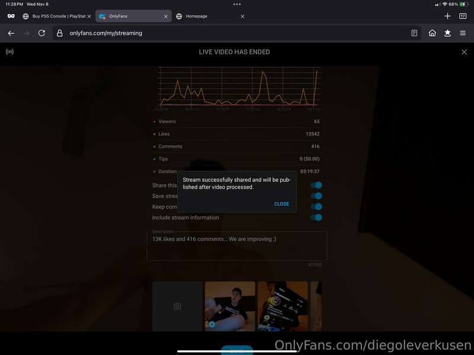Click CLOSE in the stream shared dialog
474x355 pixels.
coord(281,204)
